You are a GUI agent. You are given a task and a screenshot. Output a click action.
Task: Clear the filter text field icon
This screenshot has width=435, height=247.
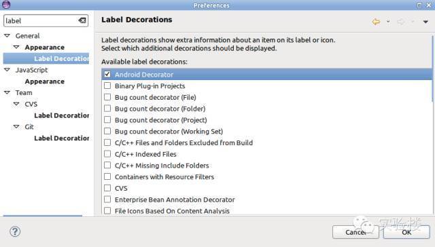(82, 20)
